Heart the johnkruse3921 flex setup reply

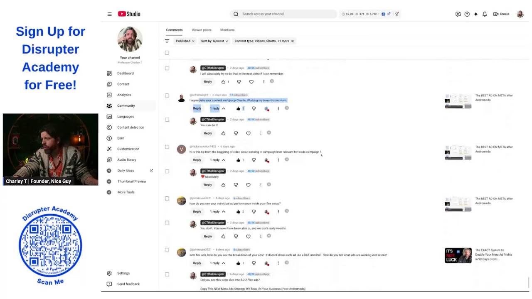point(248,236)
